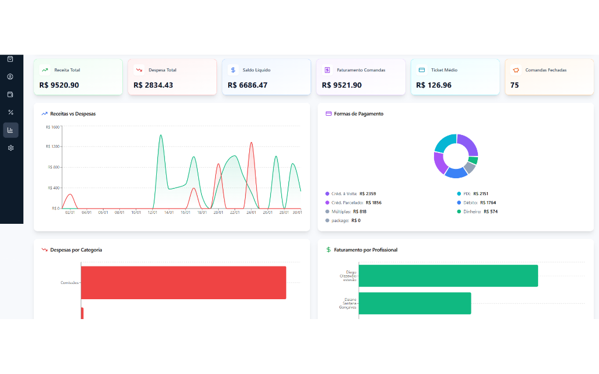The height and width of the screenshot is (374, 599).
Task: Click the 12/01 x-axis date label
Action: (153, 213)
